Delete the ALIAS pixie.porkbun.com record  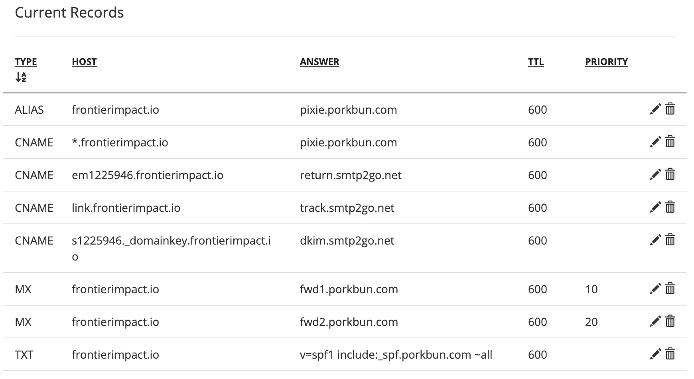(670, 109)
